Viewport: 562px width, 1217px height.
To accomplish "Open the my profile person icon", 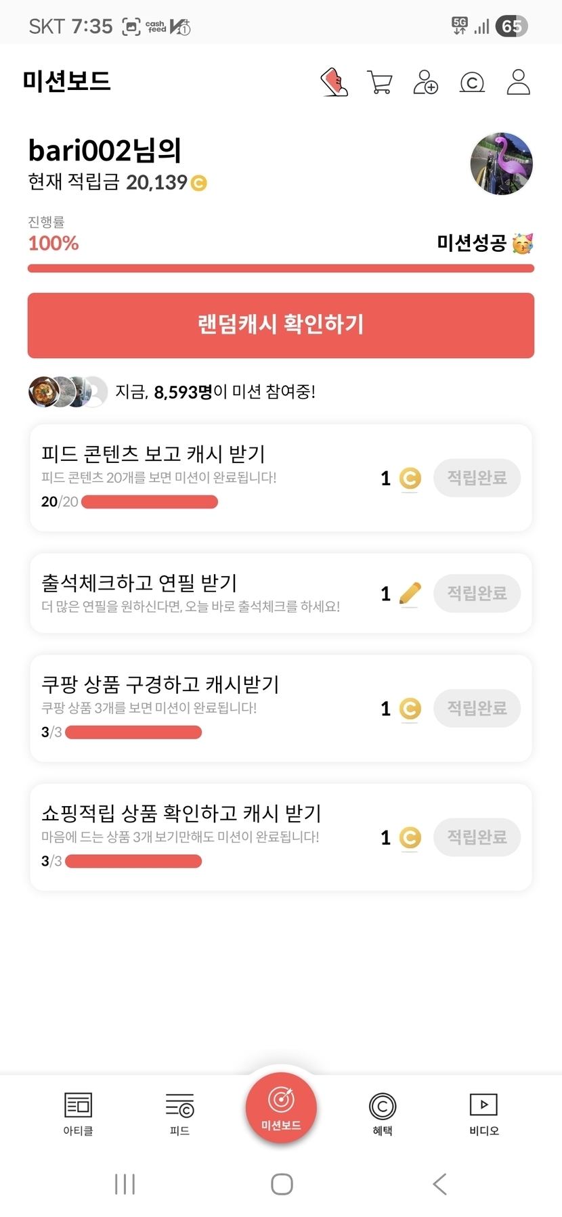I will [518, 83].
